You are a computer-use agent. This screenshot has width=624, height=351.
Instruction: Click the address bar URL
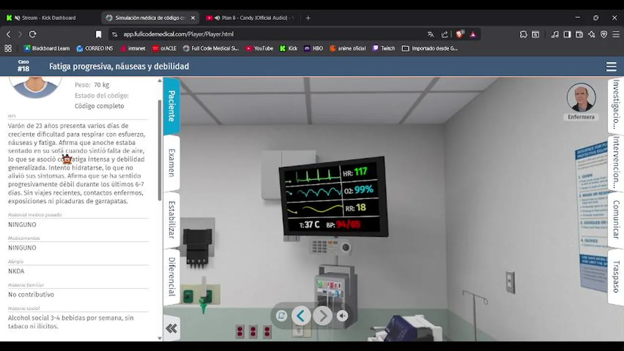(x=178, y=34)
